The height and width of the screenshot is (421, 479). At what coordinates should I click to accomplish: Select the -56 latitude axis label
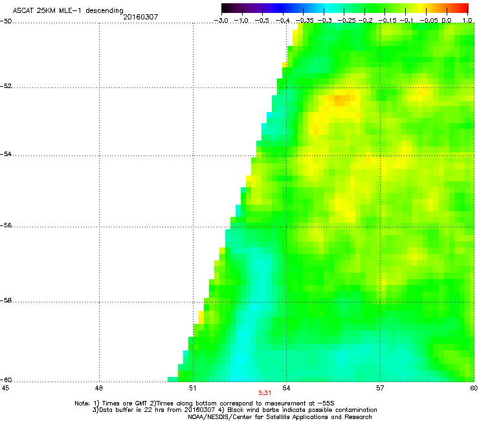(6, 225)
